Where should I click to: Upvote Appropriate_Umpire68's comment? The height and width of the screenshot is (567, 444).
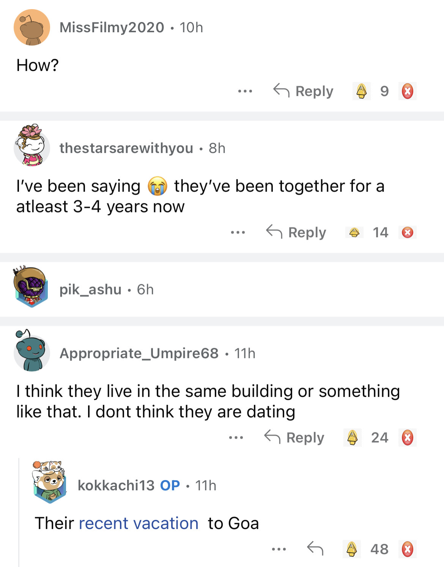(x=353, y=438)
